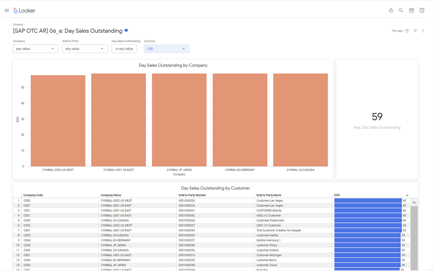This screenshot has height=271, width=434.
Task: Click the US02 I/C Customer cell
Action: (x=268, y=215)
